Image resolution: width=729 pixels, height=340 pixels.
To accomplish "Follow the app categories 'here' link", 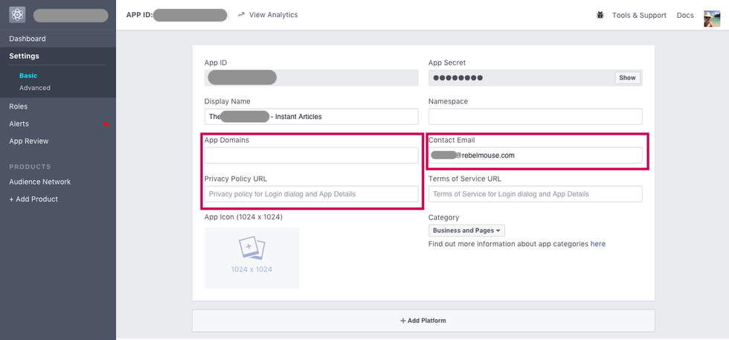I will pos(598,244).
